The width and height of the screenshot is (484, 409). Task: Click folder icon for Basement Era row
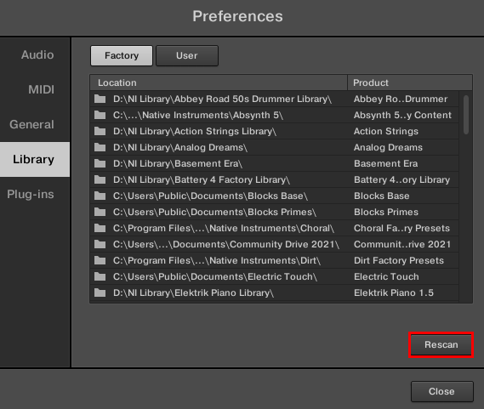pos(100,163)
